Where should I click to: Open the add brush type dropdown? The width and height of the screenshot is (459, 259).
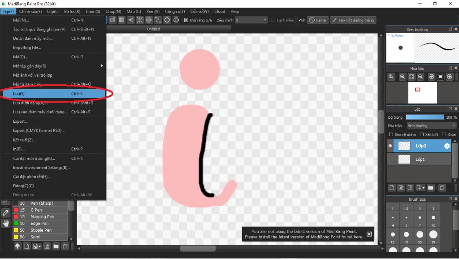tap(39, 247)
